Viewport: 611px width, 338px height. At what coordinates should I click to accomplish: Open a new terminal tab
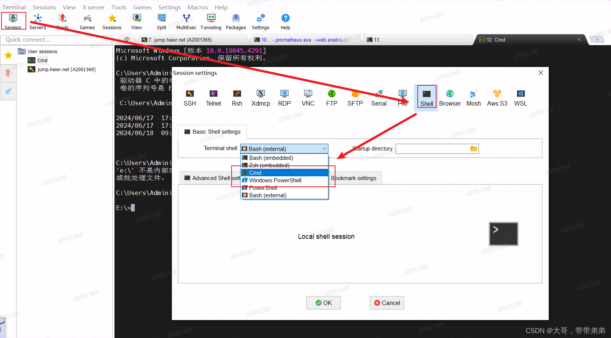pos(597,39)
